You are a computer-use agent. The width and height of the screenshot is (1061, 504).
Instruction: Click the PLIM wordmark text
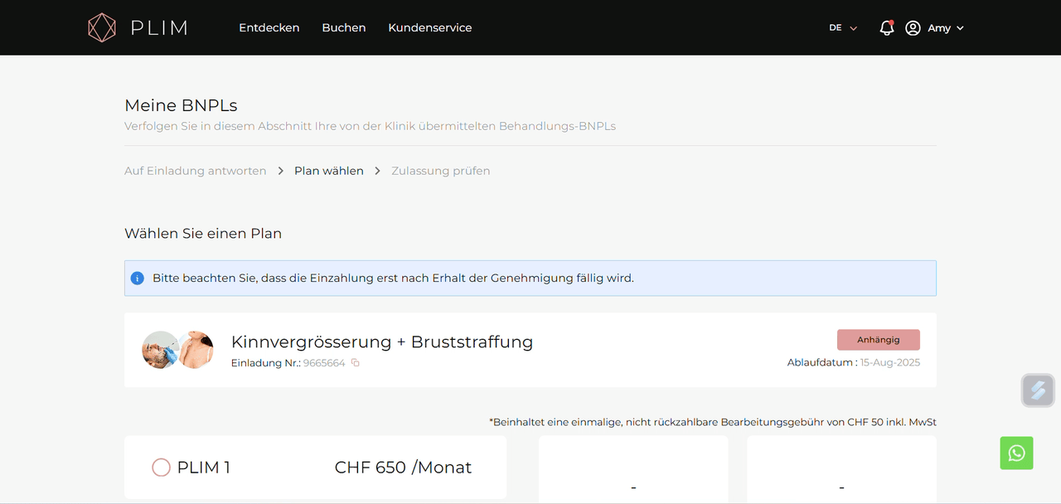[x=159, y=28]
